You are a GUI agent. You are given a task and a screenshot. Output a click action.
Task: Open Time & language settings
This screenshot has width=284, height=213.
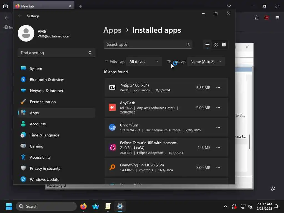(x=57, y=135)
